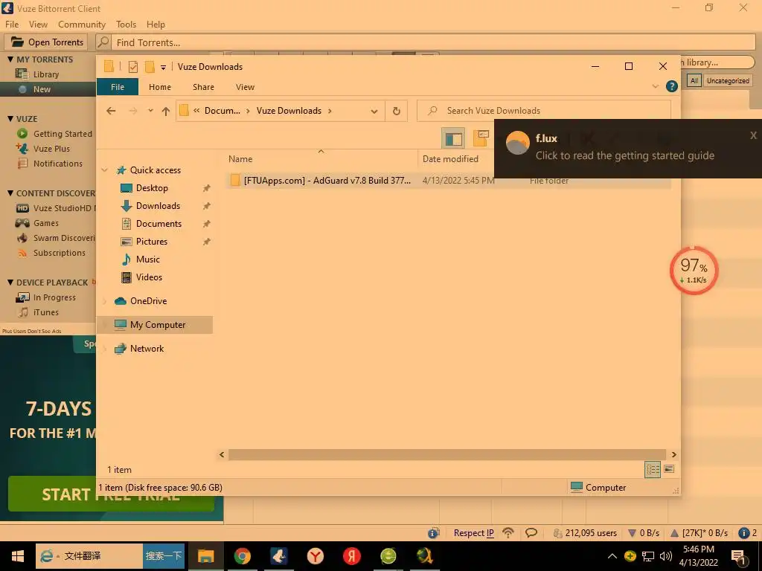Open Vuze File menu
Image resolution: width=762 pixels, height=571 pixels.
coord(12,25)
